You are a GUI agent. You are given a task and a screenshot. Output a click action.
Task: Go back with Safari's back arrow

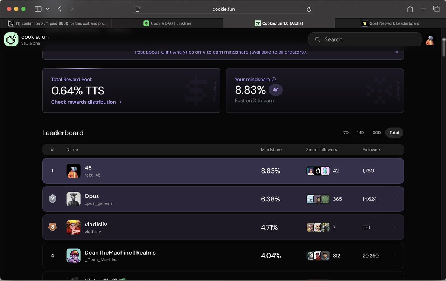(59, 9)
